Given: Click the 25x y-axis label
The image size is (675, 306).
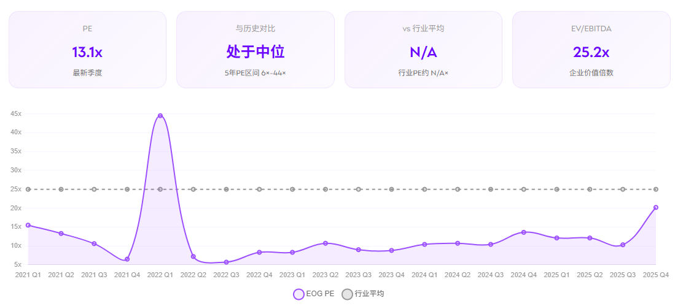Looking at the screenshot, I should (x=17, y=189).
